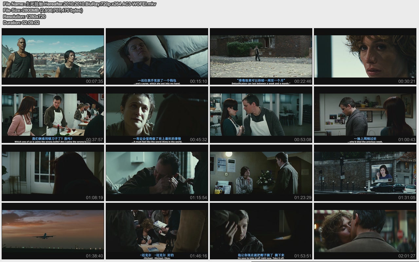Viewport: 419px width, 262px height.
Task: Click subtitle 'He says to take it off'
Action: click(261, 258)
